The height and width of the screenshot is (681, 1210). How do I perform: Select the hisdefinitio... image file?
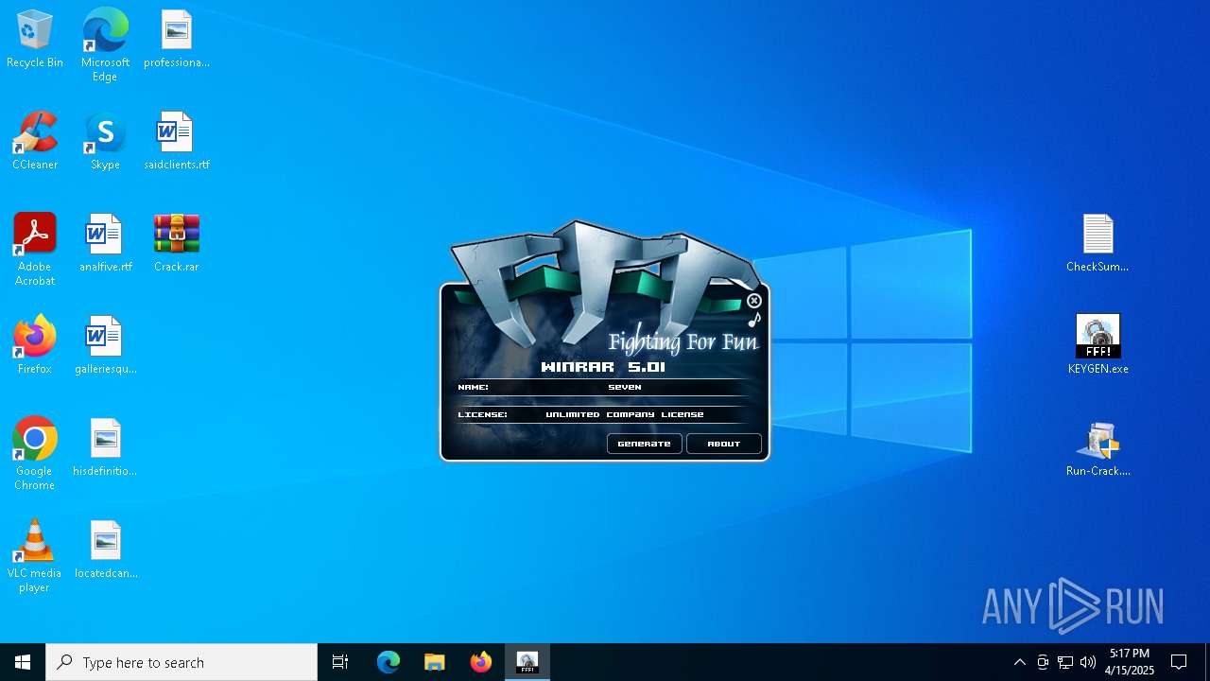[105, 447]
